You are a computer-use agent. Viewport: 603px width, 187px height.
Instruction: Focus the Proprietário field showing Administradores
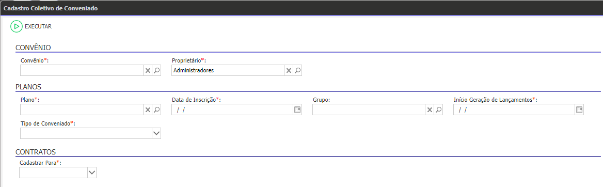pos(228,70)
